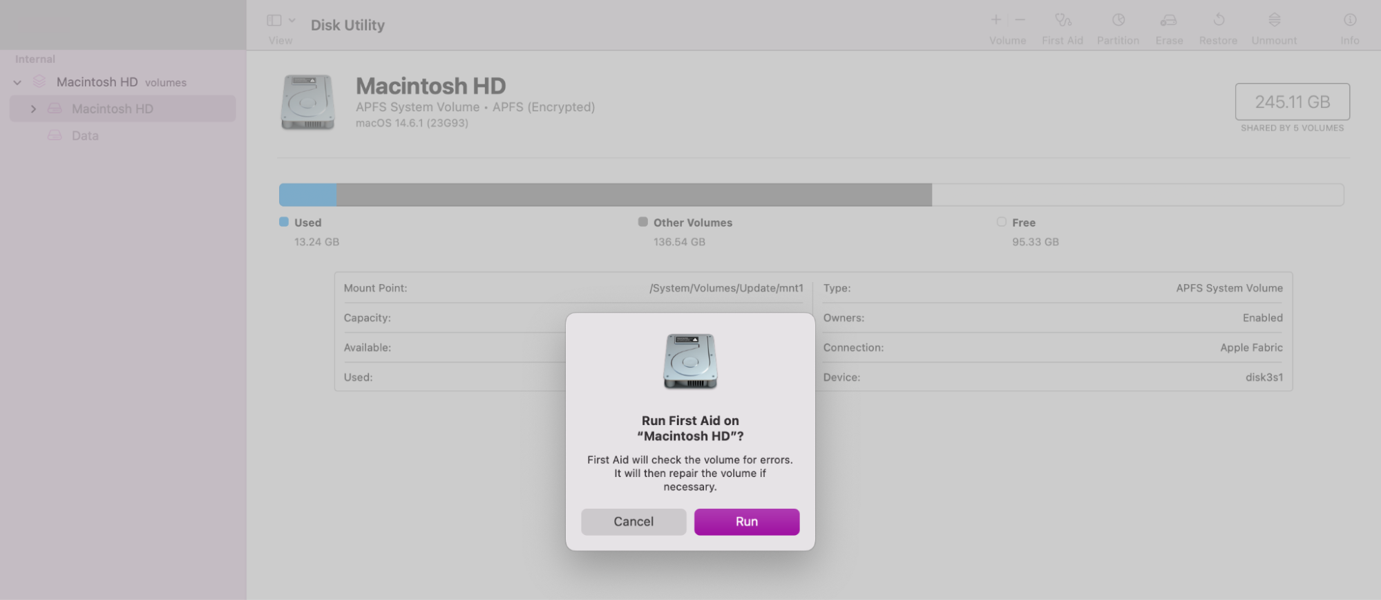Click the large Macintosh HD drive icon
This screenshot has width=1381, height=600.
pos(308,102)
